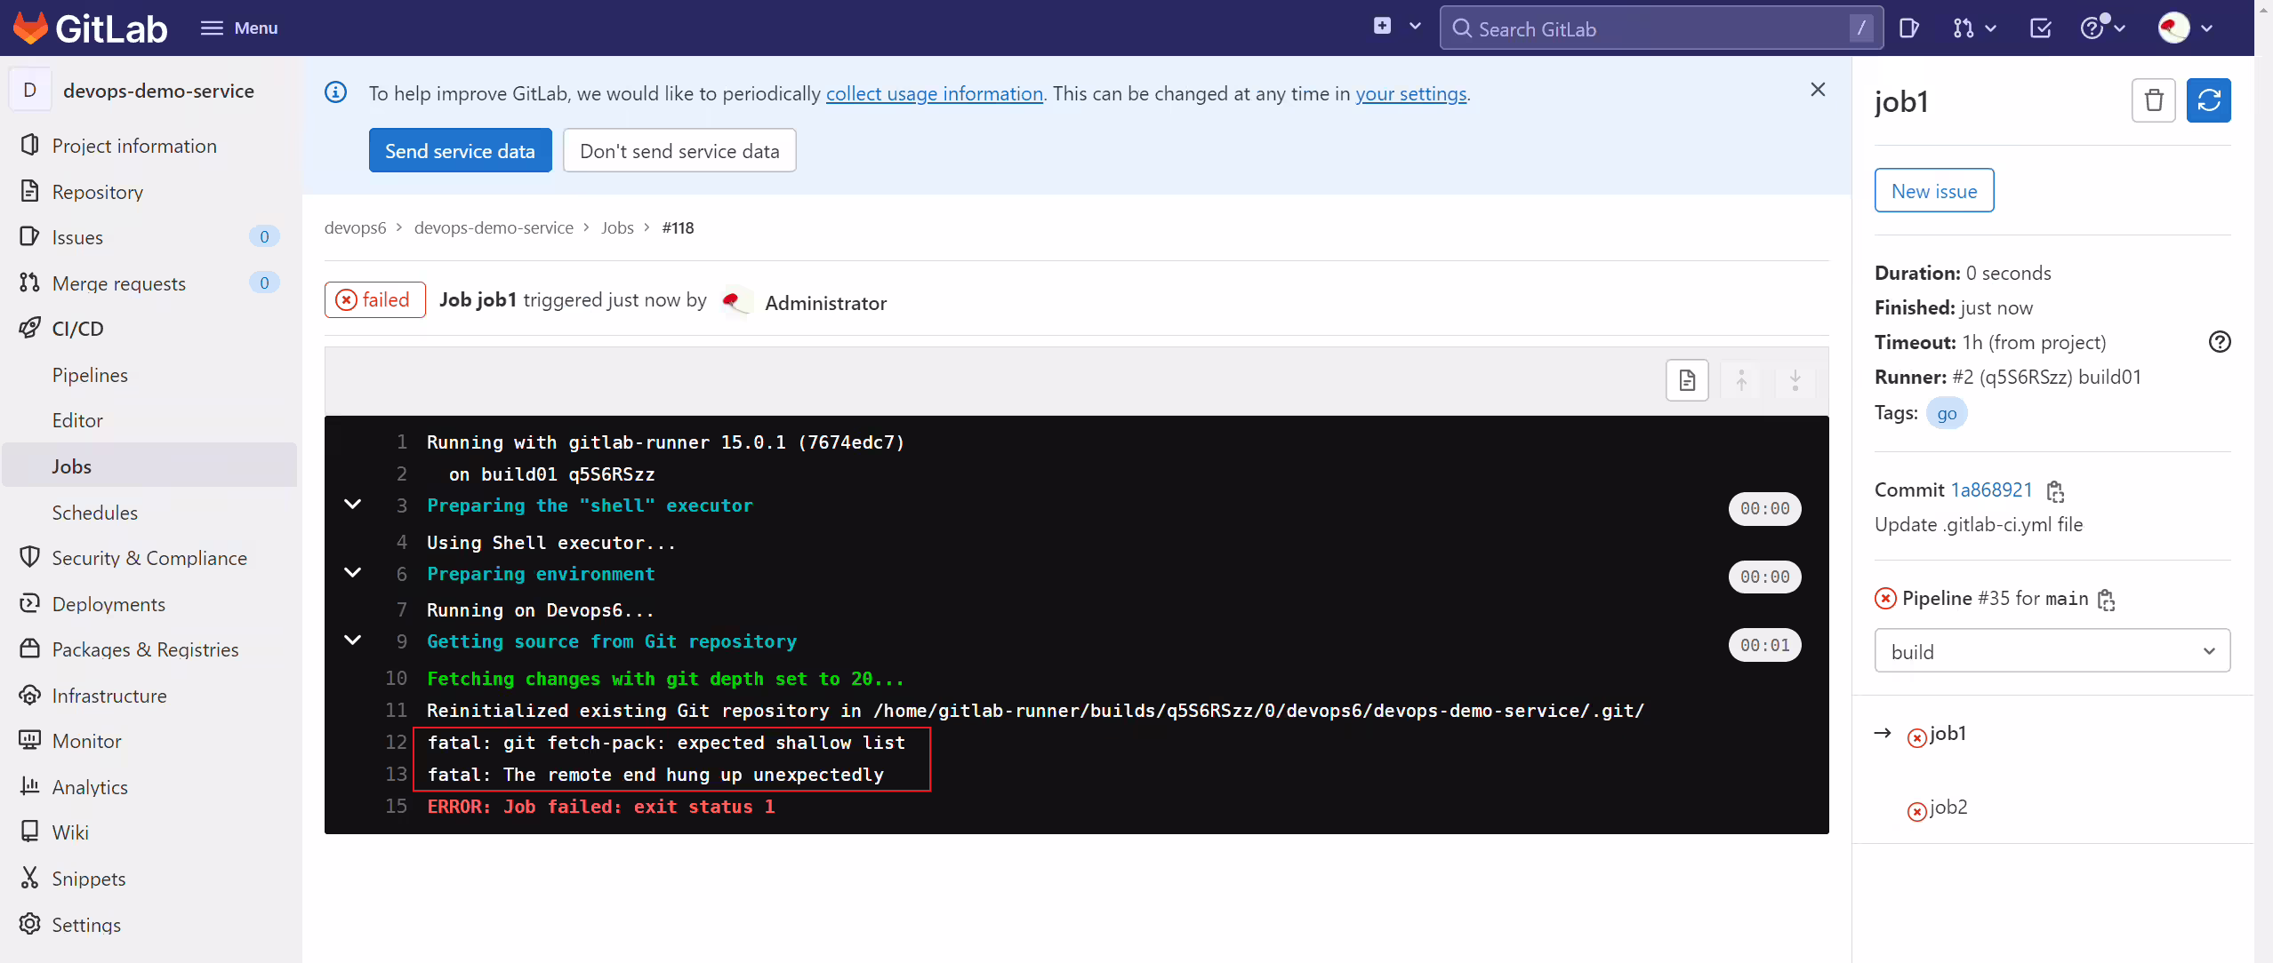Follow the collect usage information link

point(934,93)
